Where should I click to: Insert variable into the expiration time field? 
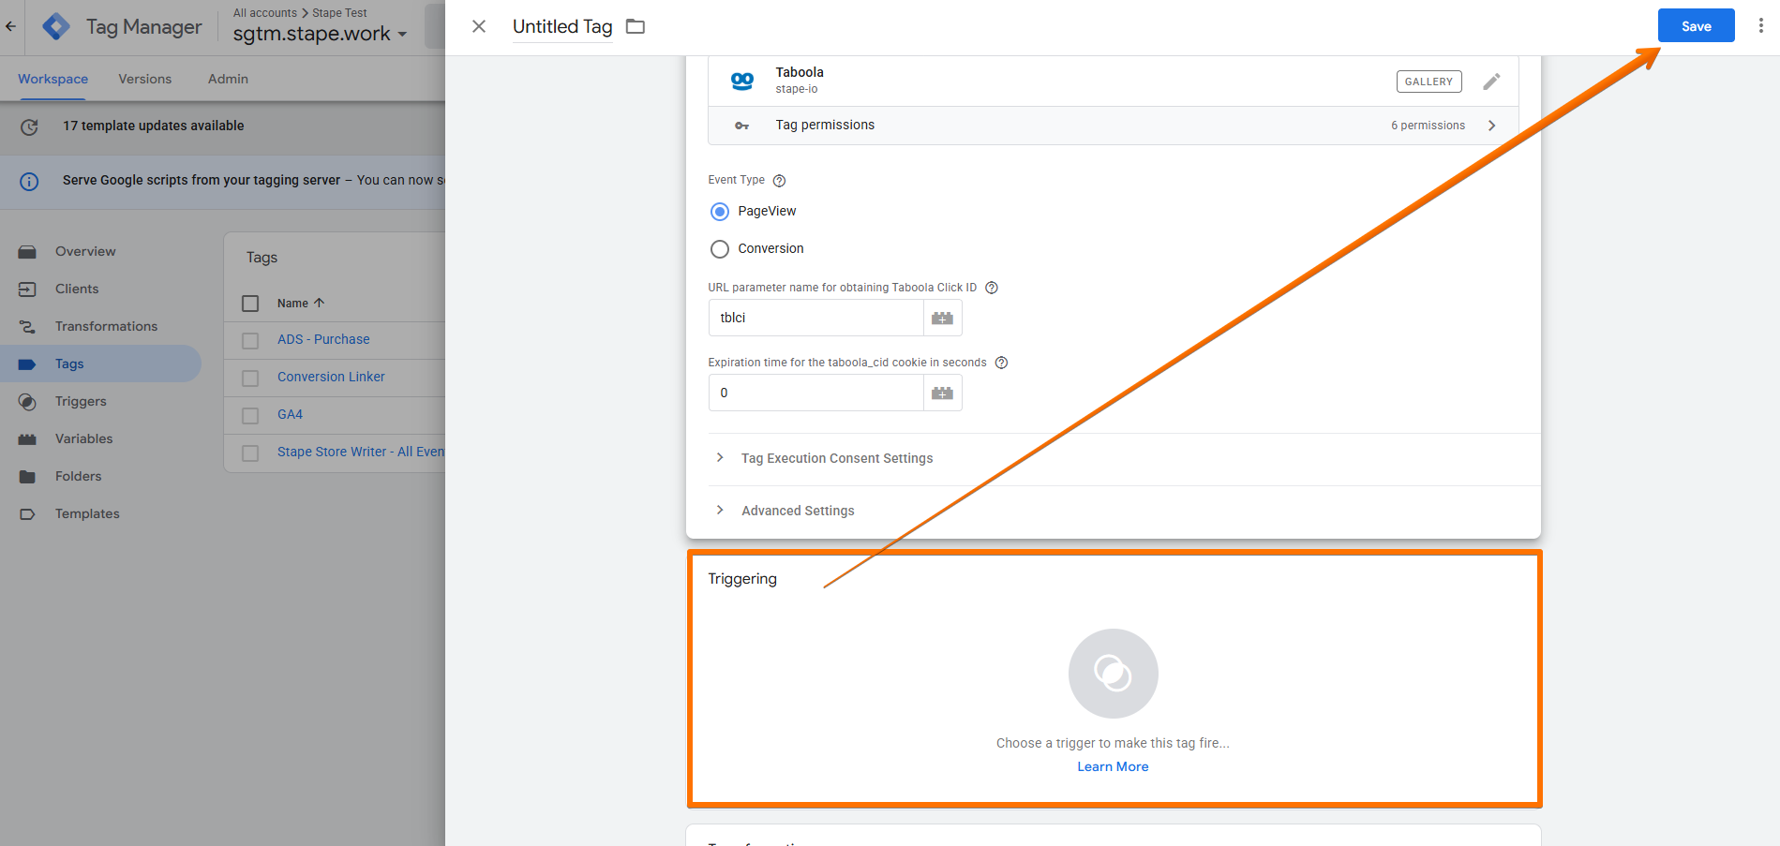[x=943, y=393]
